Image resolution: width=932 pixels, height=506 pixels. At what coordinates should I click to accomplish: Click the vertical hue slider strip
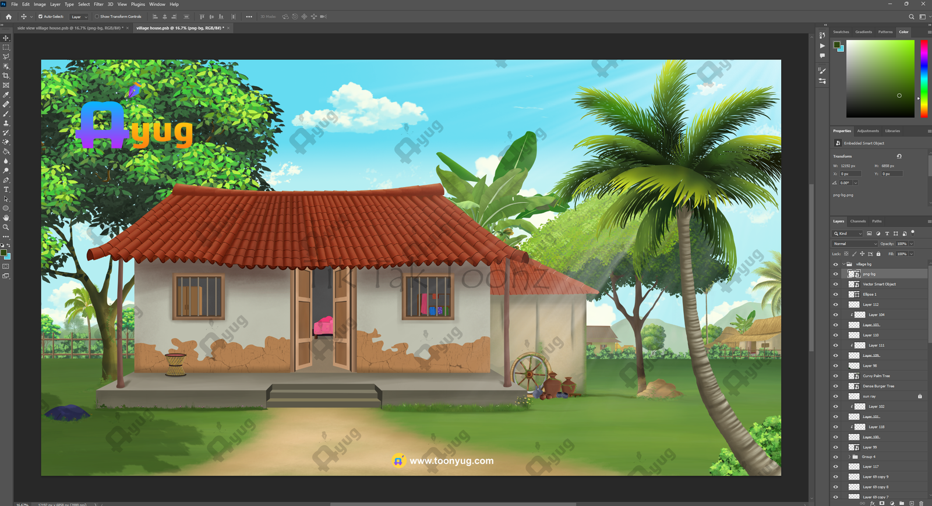click(x=924, y=79)
